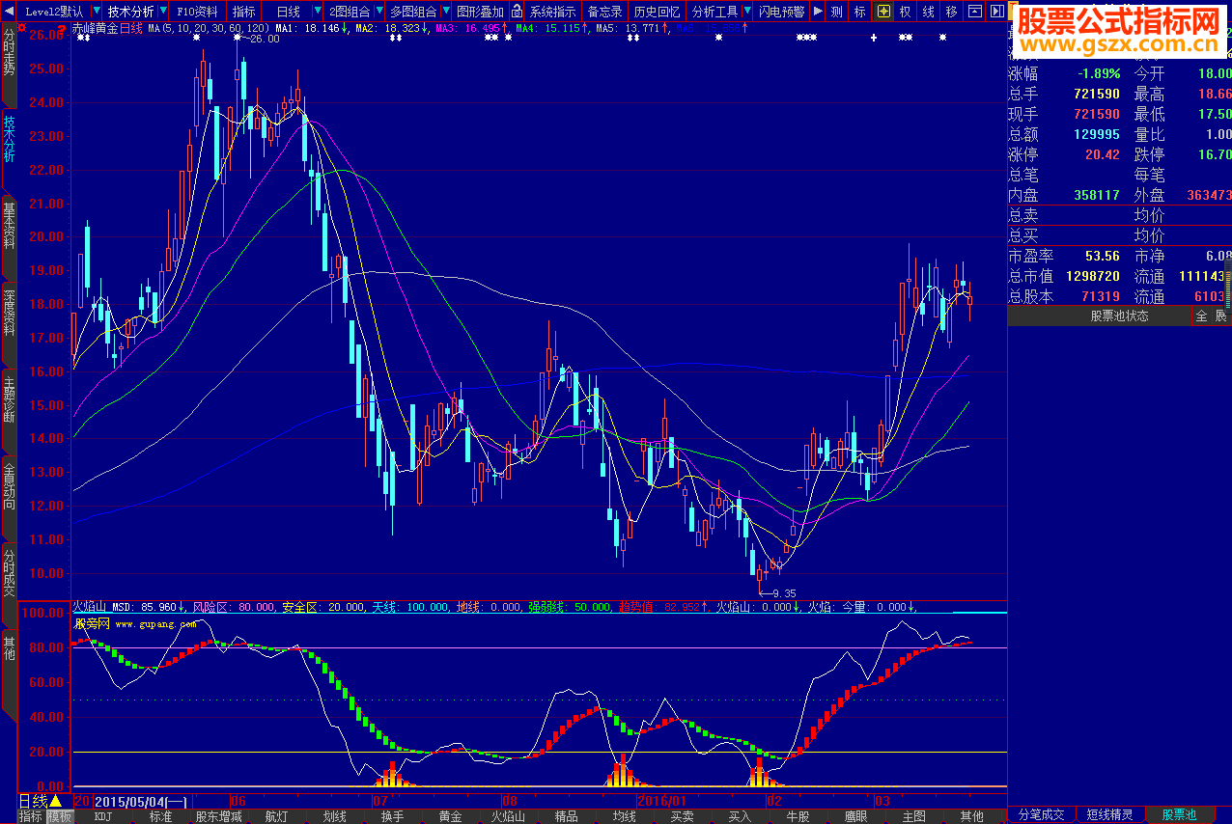The width and height of the screenshot is (1232, 824).
Task: Open the F10资料 toolbar item
Action: [x=198, y=12]
